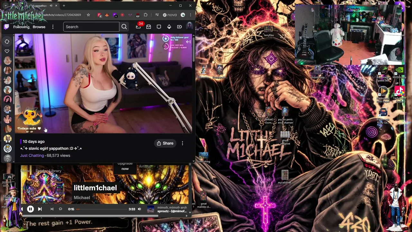
Task: Seek along the SoundCloud track progress bar
Action: tap(102, 209)
